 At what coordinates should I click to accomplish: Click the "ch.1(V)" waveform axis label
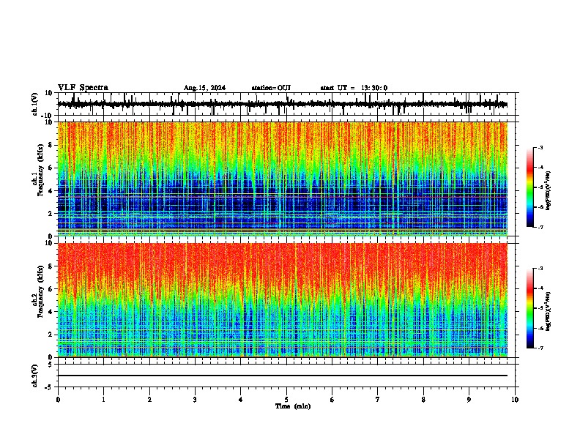pos(35,104)
